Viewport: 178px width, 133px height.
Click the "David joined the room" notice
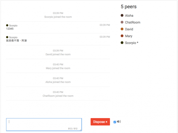[58, 54]
